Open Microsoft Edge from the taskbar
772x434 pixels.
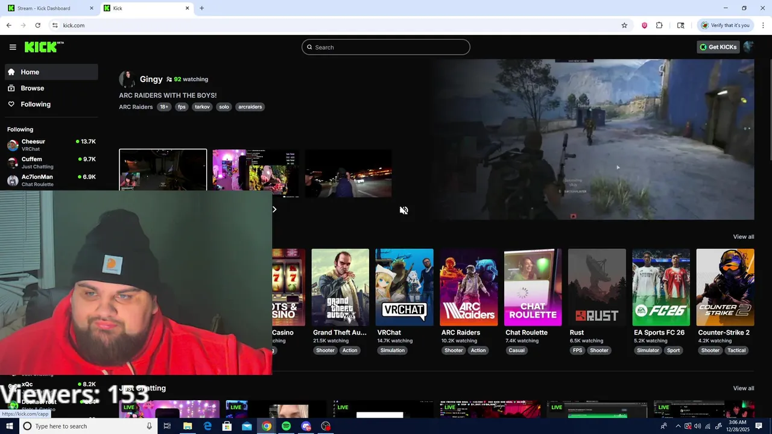coord(207,426)
